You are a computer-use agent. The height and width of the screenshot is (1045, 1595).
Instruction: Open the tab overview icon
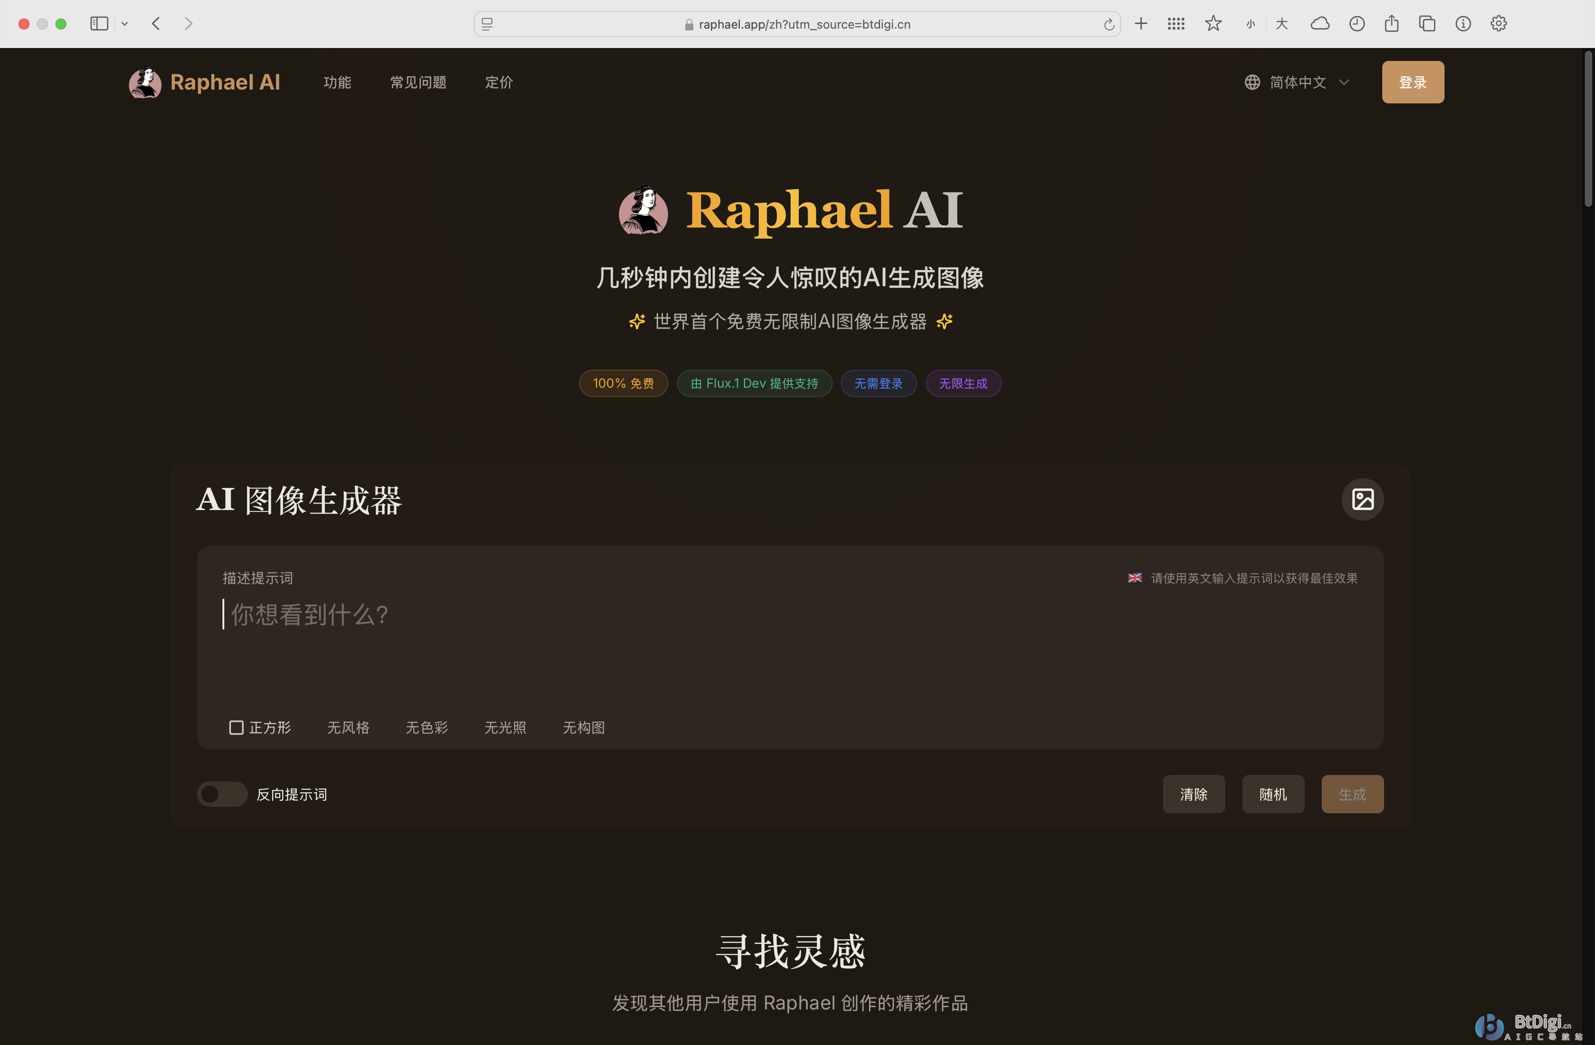1427,24
